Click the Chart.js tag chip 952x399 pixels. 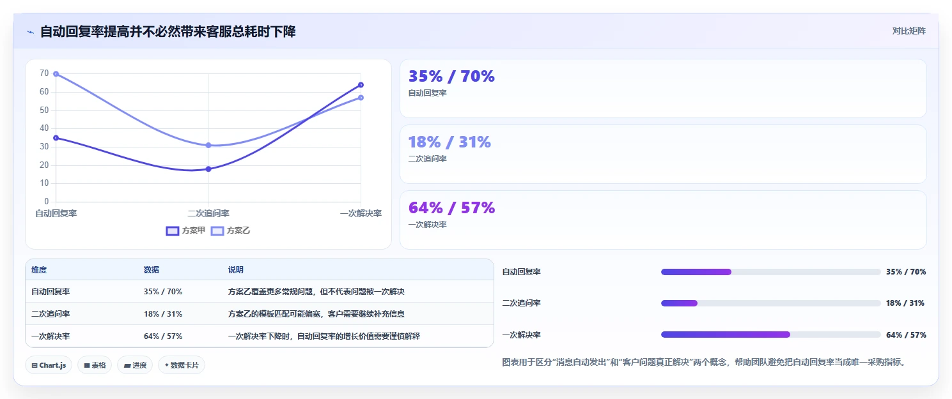point(49,365)
